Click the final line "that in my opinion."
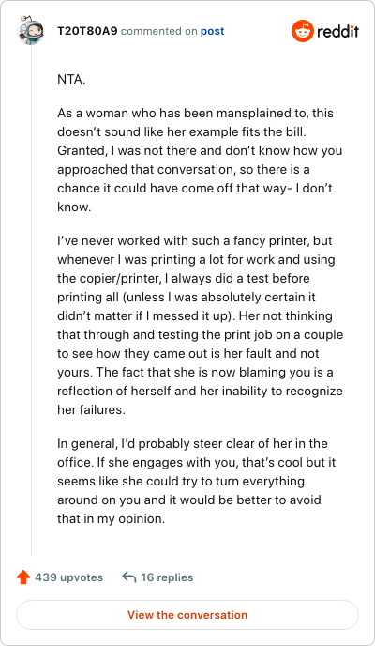The width and height of the screenshot is (375, 646). point(111,518)
